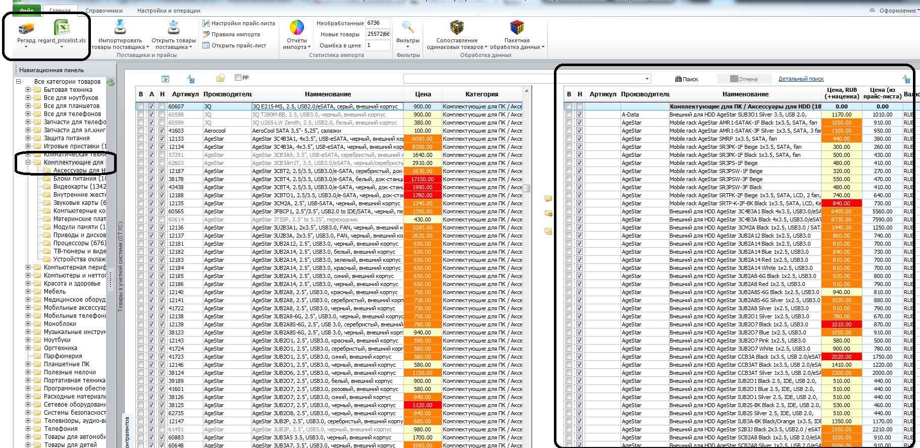
Task: Toggle the В checkbox for article 38178
Action: point(140,179)
